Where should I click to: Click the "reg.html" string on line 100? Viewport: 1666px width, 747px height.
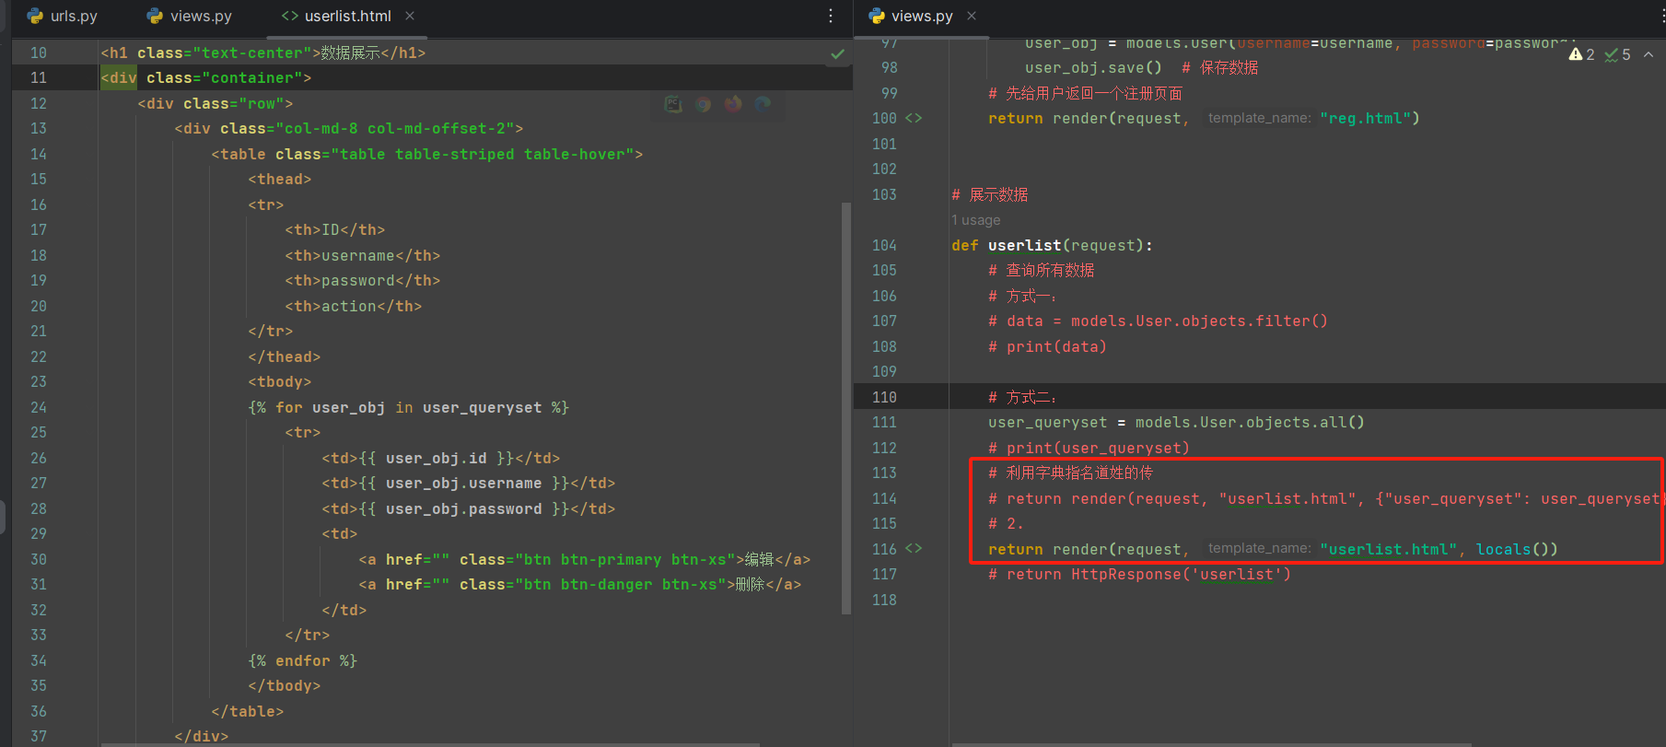[1365, 118]
